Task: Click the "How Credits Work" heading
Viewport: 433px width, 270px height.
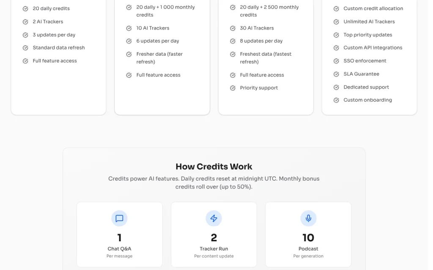Action: coord(214,167)
